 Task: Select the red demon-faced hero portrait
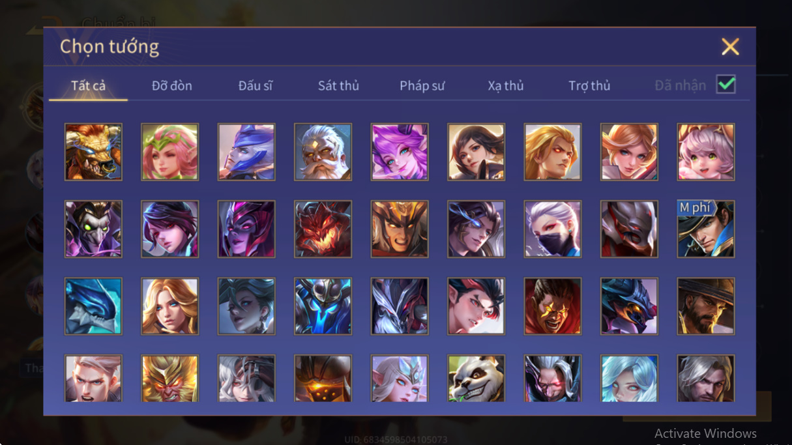(x=323, y=229)
